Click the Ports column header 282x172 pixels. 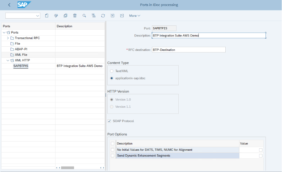click(x=28, y=26)
